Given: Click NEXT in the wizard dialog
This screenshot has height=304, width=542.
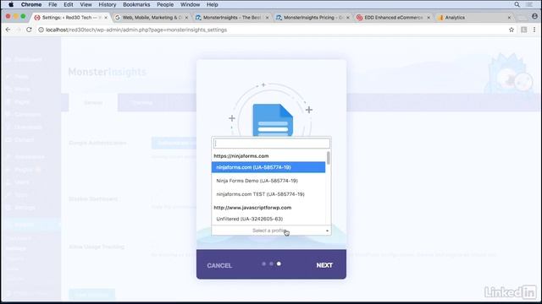Looking at the screenshot, I should [324, 265].
